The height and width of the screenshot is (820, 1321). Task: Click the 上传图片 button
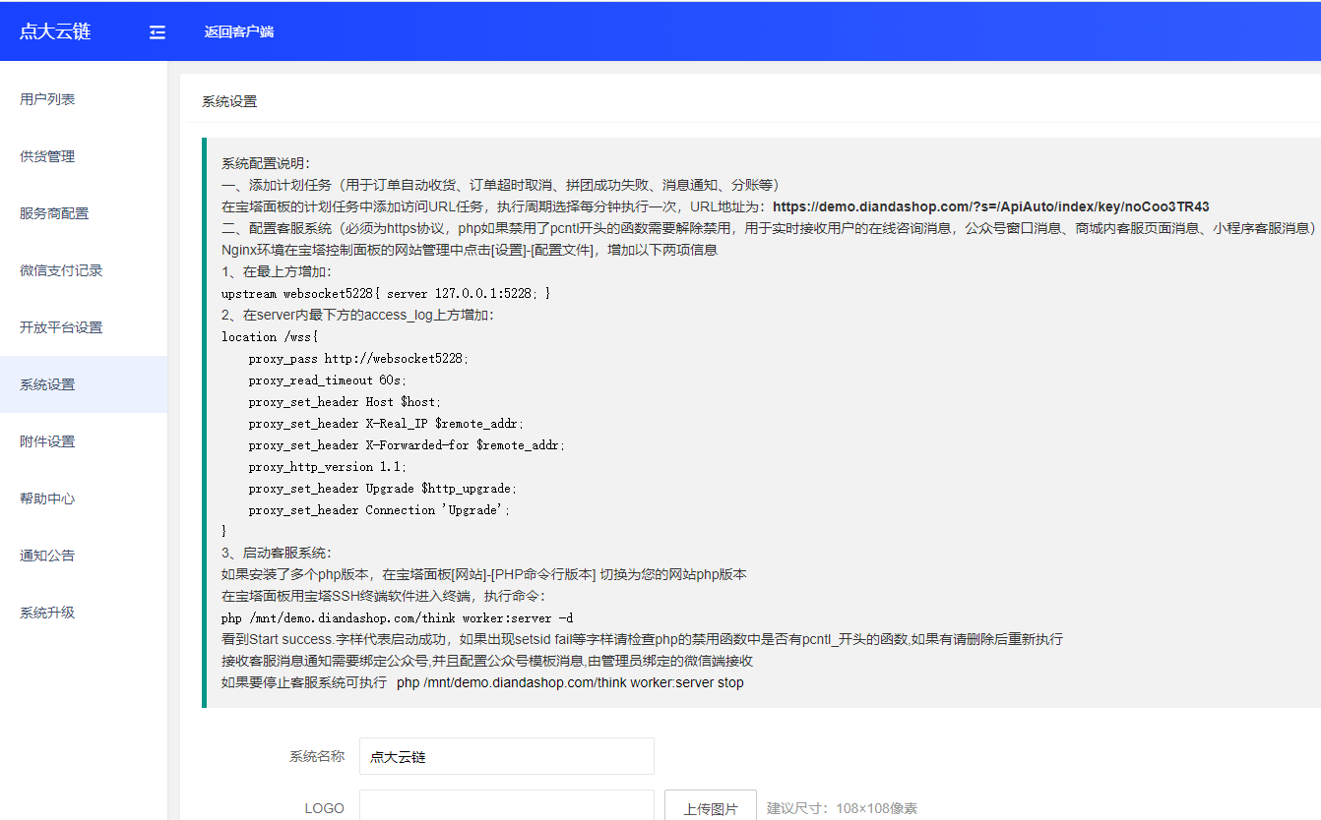coord(711,807)
